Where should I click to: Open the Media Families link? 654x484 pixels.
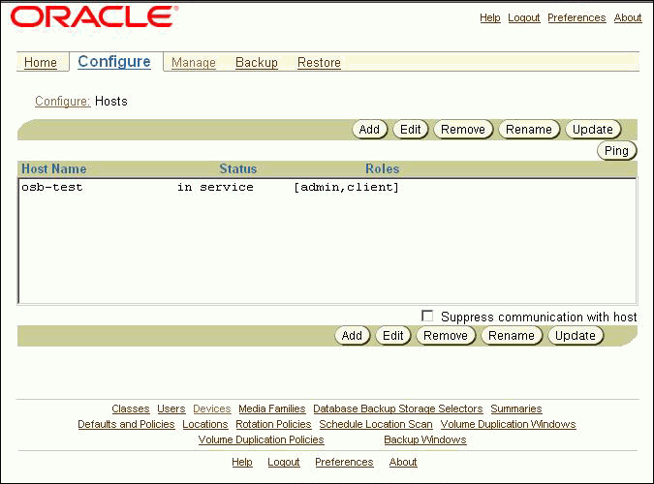pos(272,408)
